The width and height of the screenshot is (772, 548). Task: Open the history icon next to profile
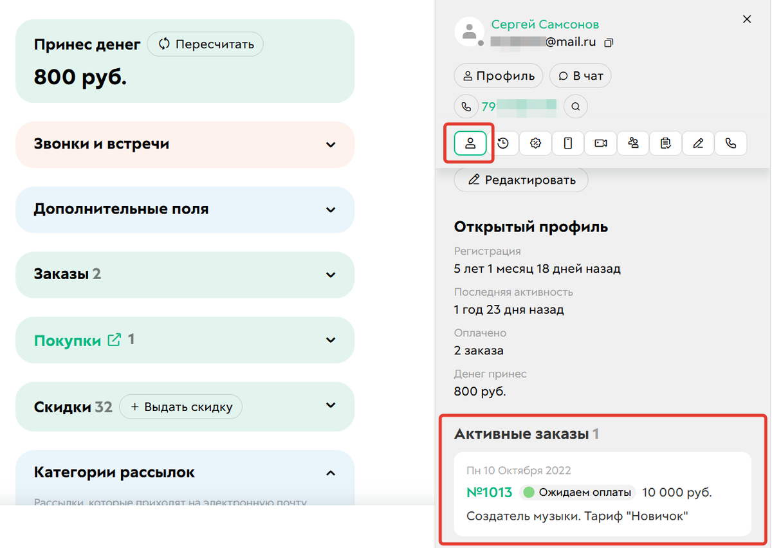(504, 143)
